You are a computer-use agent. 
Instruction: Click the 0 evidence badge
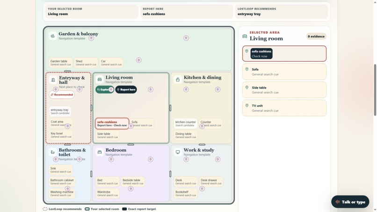[x=316, y=37]
